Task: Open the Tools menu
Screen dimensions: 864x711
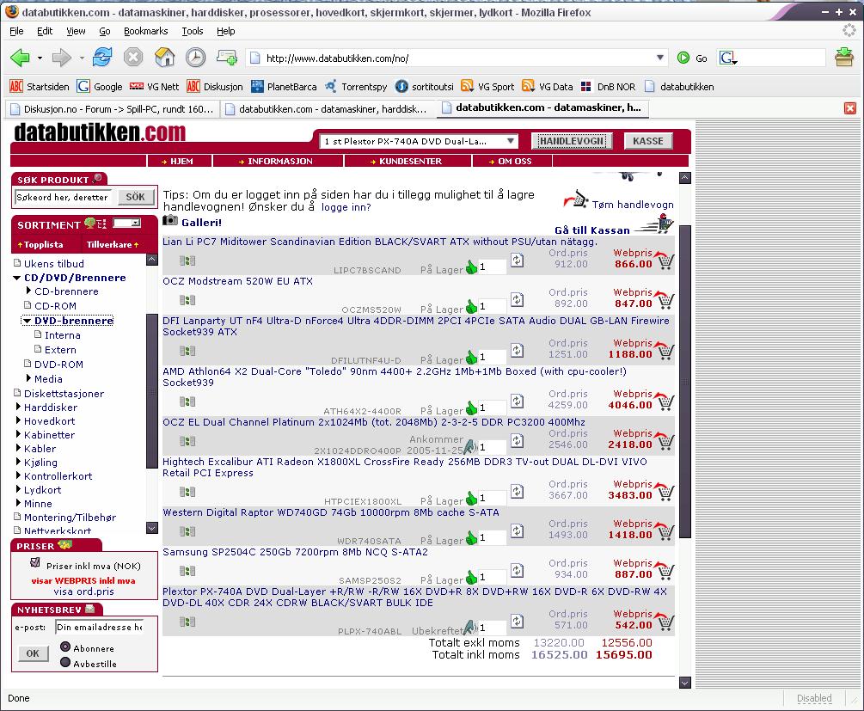Action: tap(193, 32)
